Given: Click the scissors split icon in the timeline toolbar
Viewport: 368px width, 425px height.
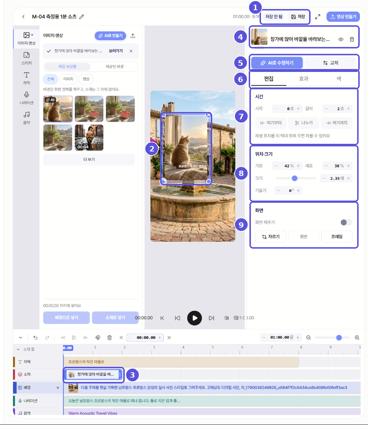Looking at the screenshot, I should (x=74, y=338).
